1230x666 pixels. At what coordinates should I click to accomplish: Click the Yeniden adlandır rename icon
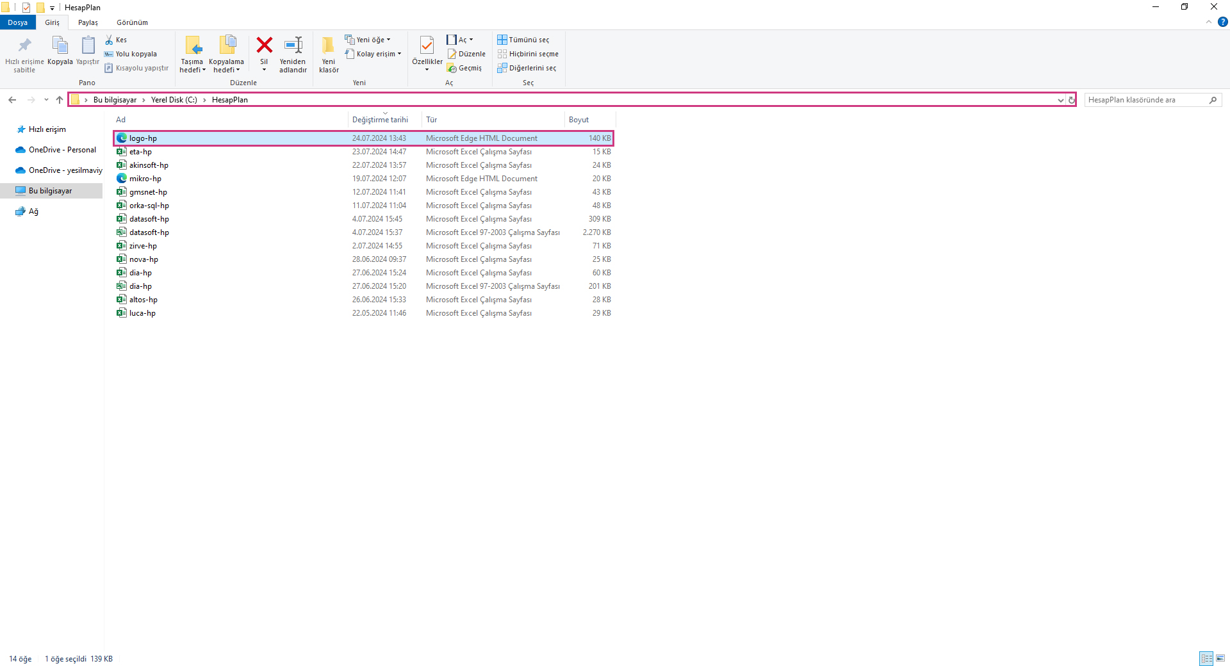293,45
